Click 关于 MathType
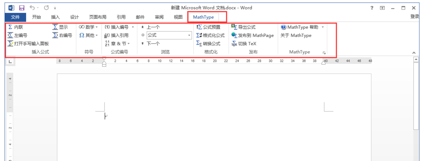Viewport: 422px width, 161px height. point(296,35)
